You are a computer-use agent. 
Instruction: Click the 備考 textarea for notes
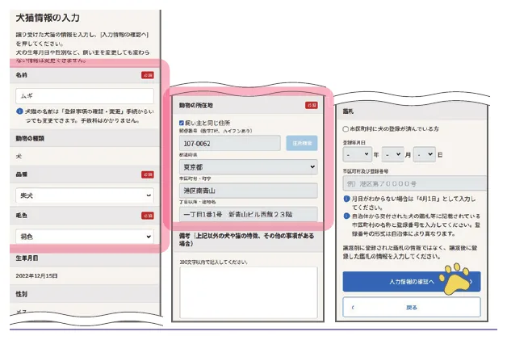[x=249, y=293]
